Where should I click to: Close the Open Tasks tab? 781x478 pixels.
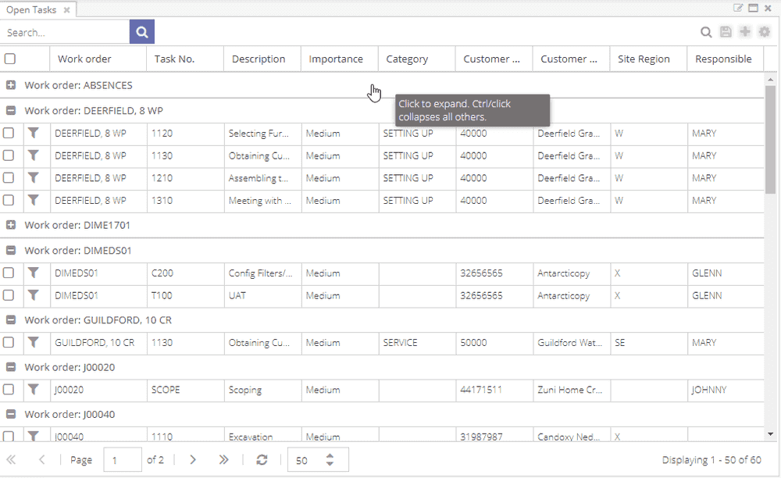click(x=66, y=9)
